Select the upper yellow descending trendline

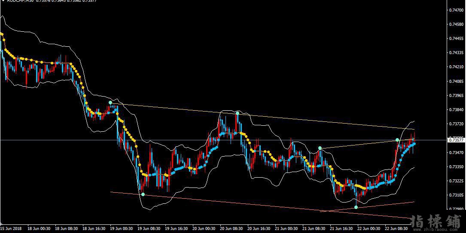[262, 116]
